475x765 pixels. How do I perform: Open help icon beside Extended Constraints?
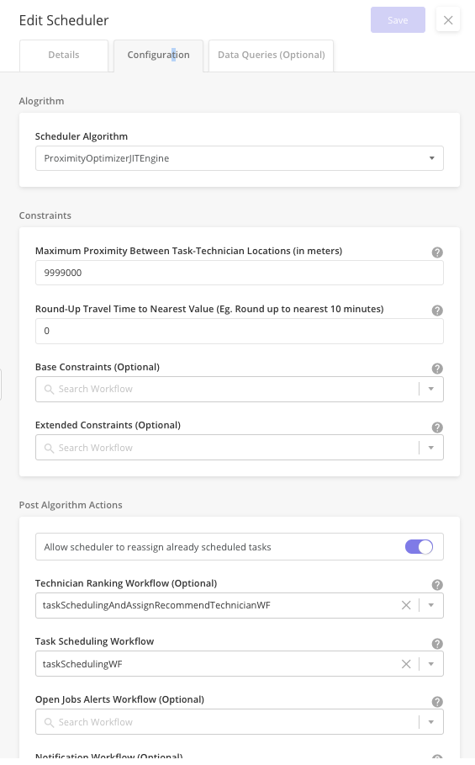437,428
